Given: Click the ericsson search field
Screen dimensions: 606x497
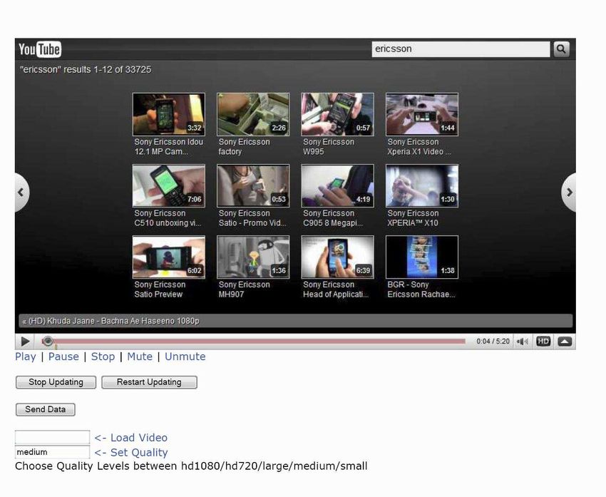Looking at the screenshot, I should tap(461, 49).
